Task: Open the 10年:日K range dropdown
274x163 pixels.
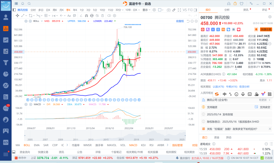Action: coord(132,10)
